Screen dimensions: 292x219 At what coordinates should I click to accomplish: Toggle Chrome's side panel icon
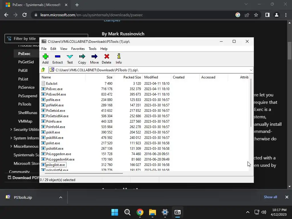(x=267, y=15)
